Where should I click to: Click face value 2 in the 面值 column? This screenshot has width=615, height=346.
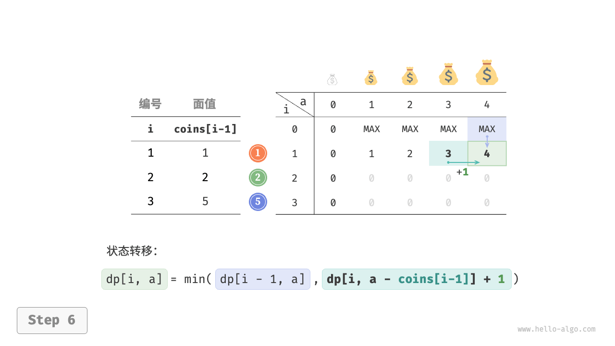click(x=205, y=177)
